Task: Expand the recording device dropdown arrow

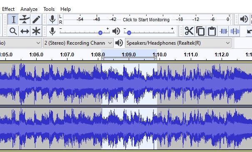Action: (x=38, y=43)
